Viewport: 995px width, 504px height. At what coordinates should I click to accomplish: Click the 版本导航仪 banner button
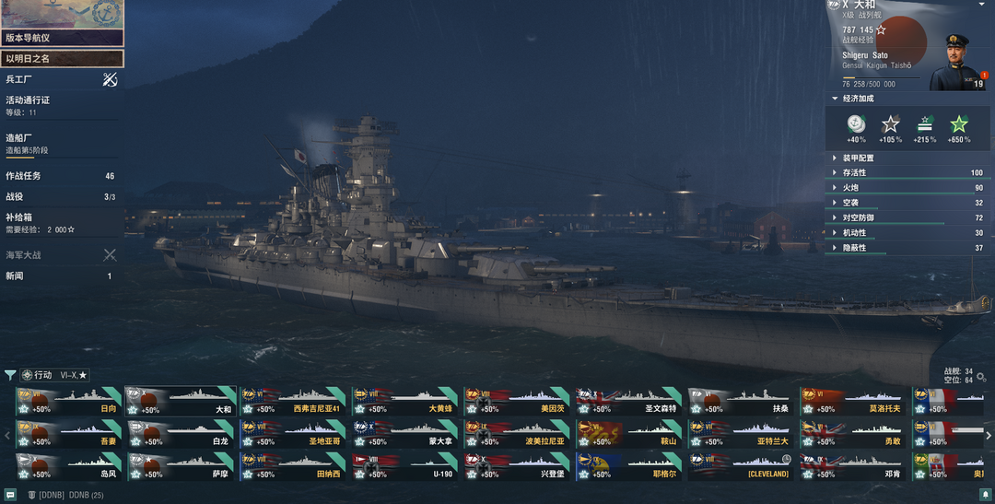63,38
